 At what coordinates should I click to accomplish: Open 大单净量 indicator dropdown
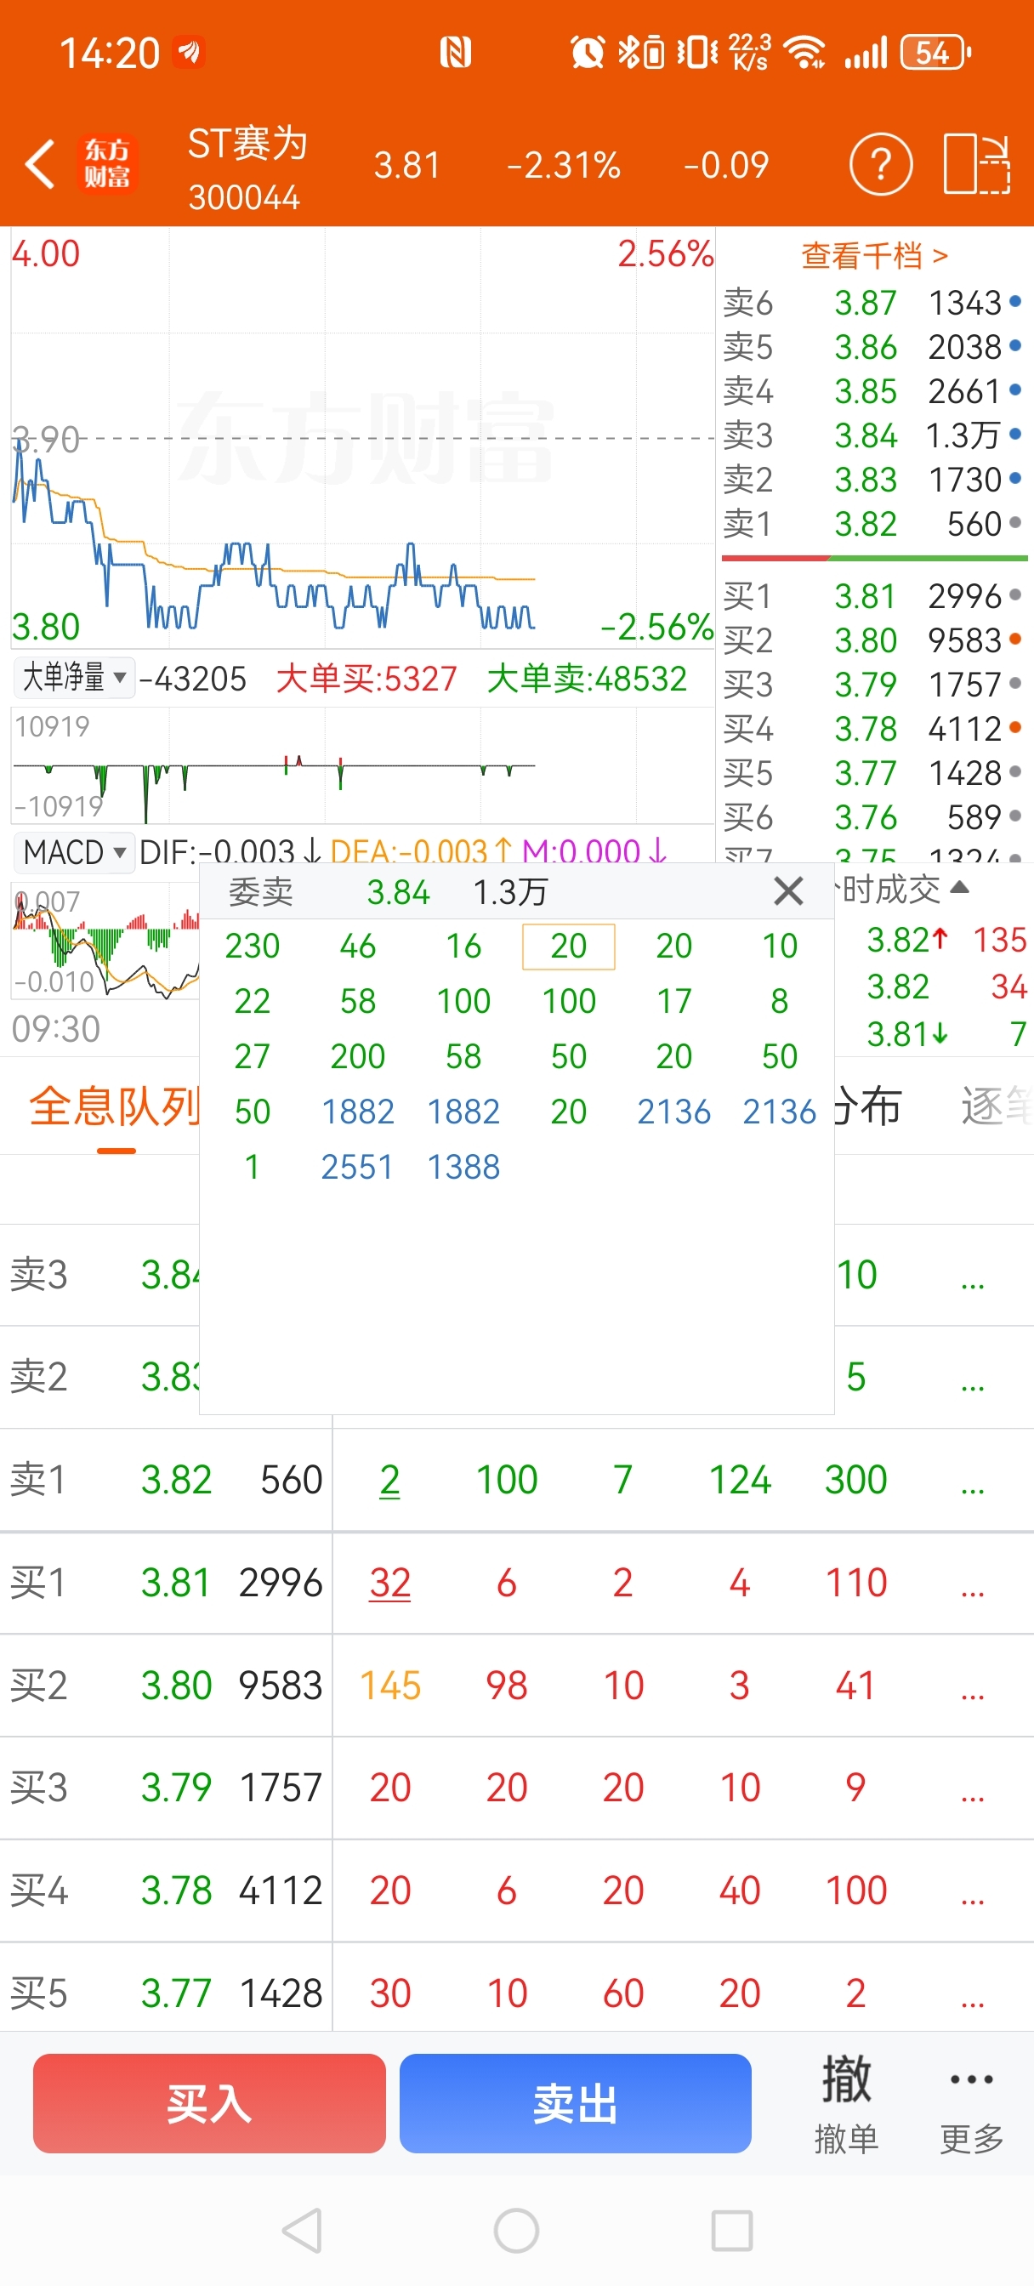74,679
